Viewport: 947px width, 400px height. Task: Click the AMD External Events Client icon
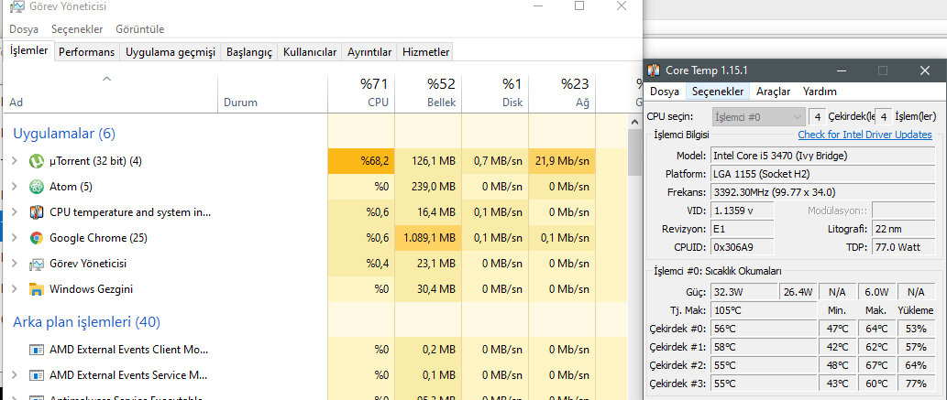tap(37, 350)
